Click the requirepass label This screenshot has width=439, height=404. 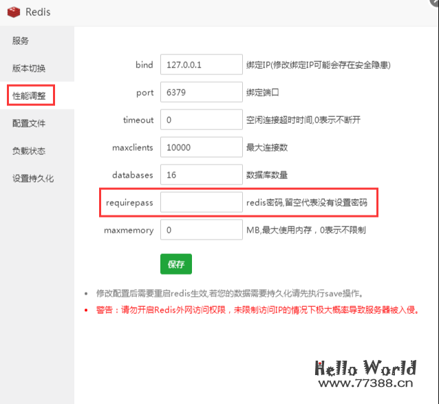pyautogui.click(x=129, y=203)
